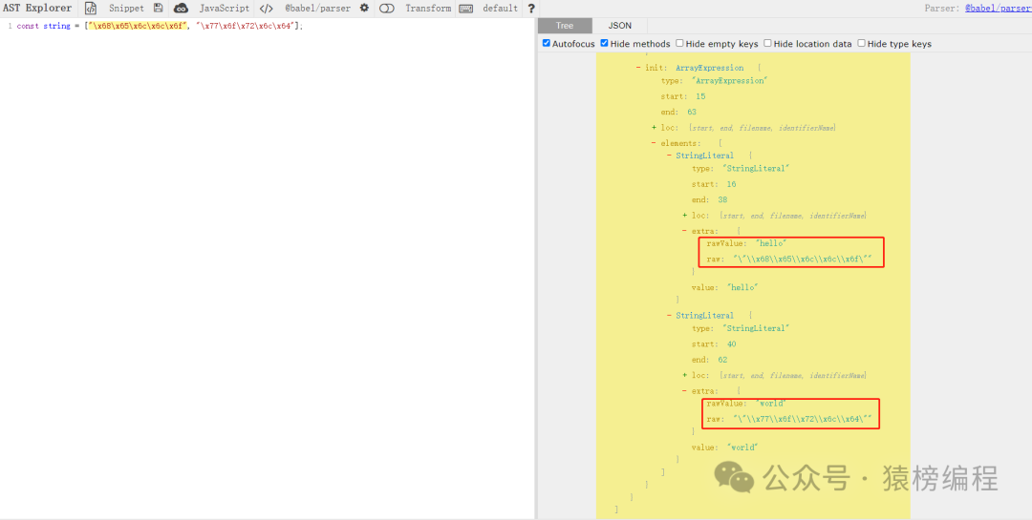Click the raw \x77\x6f escaped value row
Image resolution: width=1032 pixels, height=520 pixels.
click(788, 420)
